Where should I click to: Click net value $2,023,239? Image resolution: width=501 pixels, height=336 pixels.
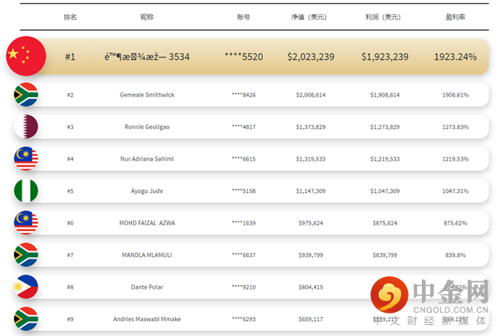pos(310,57)
